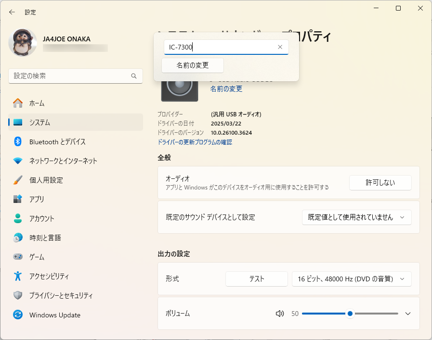Open Network and Internet settings
Screen dimensions: 432x340
[x=76, y=161]
